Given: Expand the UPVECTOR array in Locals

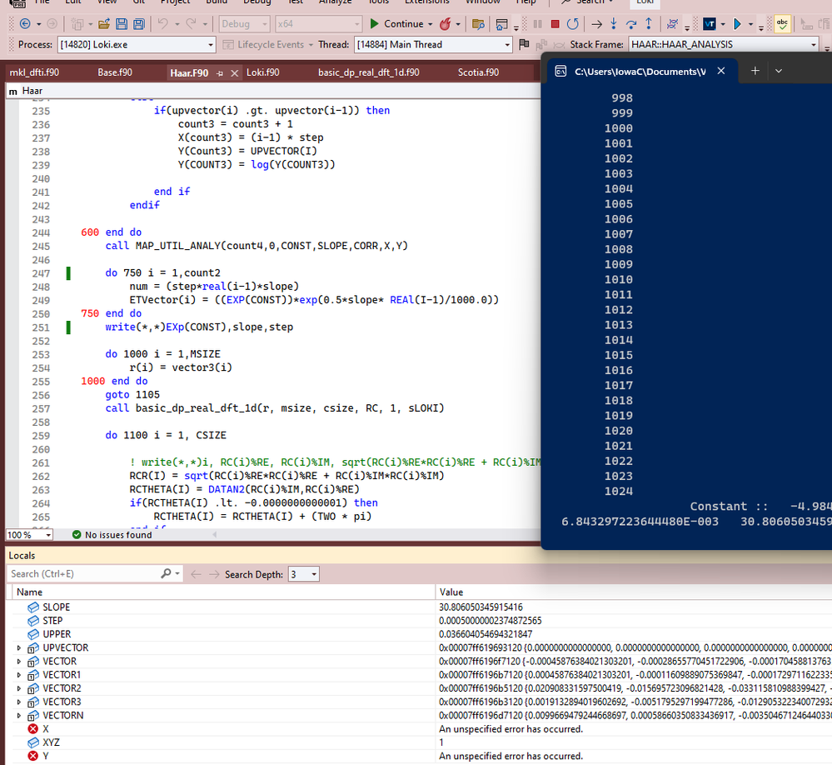Looking at the screenshot, I should point(19,647).
